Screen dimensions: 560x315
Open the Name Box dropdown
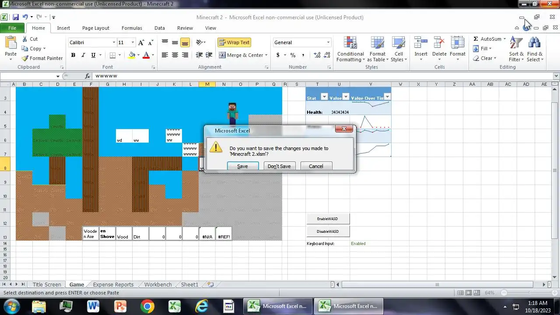[x=58, y=76]
